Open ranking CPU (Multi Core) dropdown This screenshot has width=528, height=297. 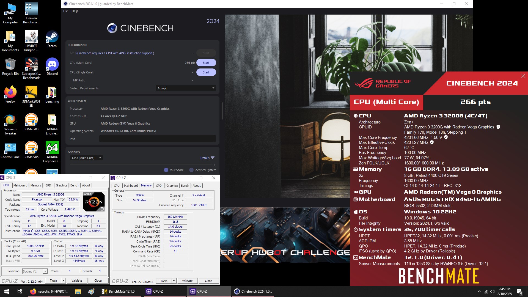coord(86,158)
